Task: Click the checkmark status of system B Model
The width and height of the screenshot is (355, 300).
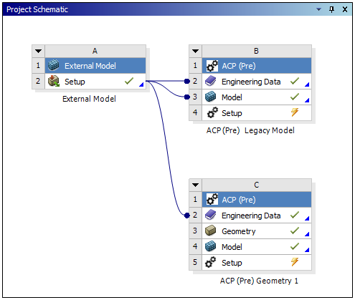Action: (x=295, y=97)
